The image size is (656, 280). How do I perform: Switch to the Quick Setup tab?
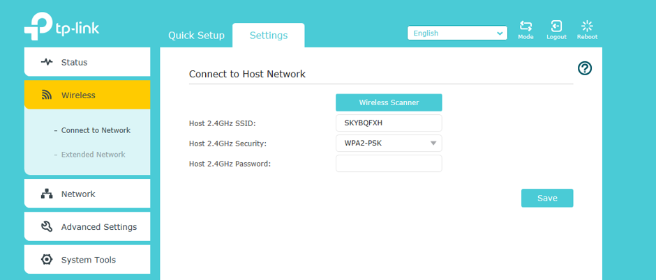pyautogui.click(x=196, y=36)
